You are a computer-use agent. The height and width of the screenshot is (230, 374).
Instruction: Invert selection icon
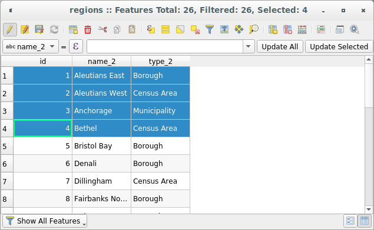click(x=180, y=30)
